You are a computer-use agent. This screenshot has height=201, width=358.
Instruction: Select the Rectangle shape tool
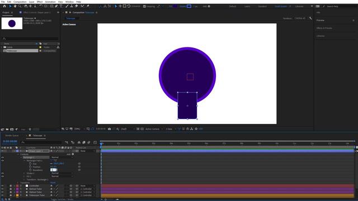51,6
